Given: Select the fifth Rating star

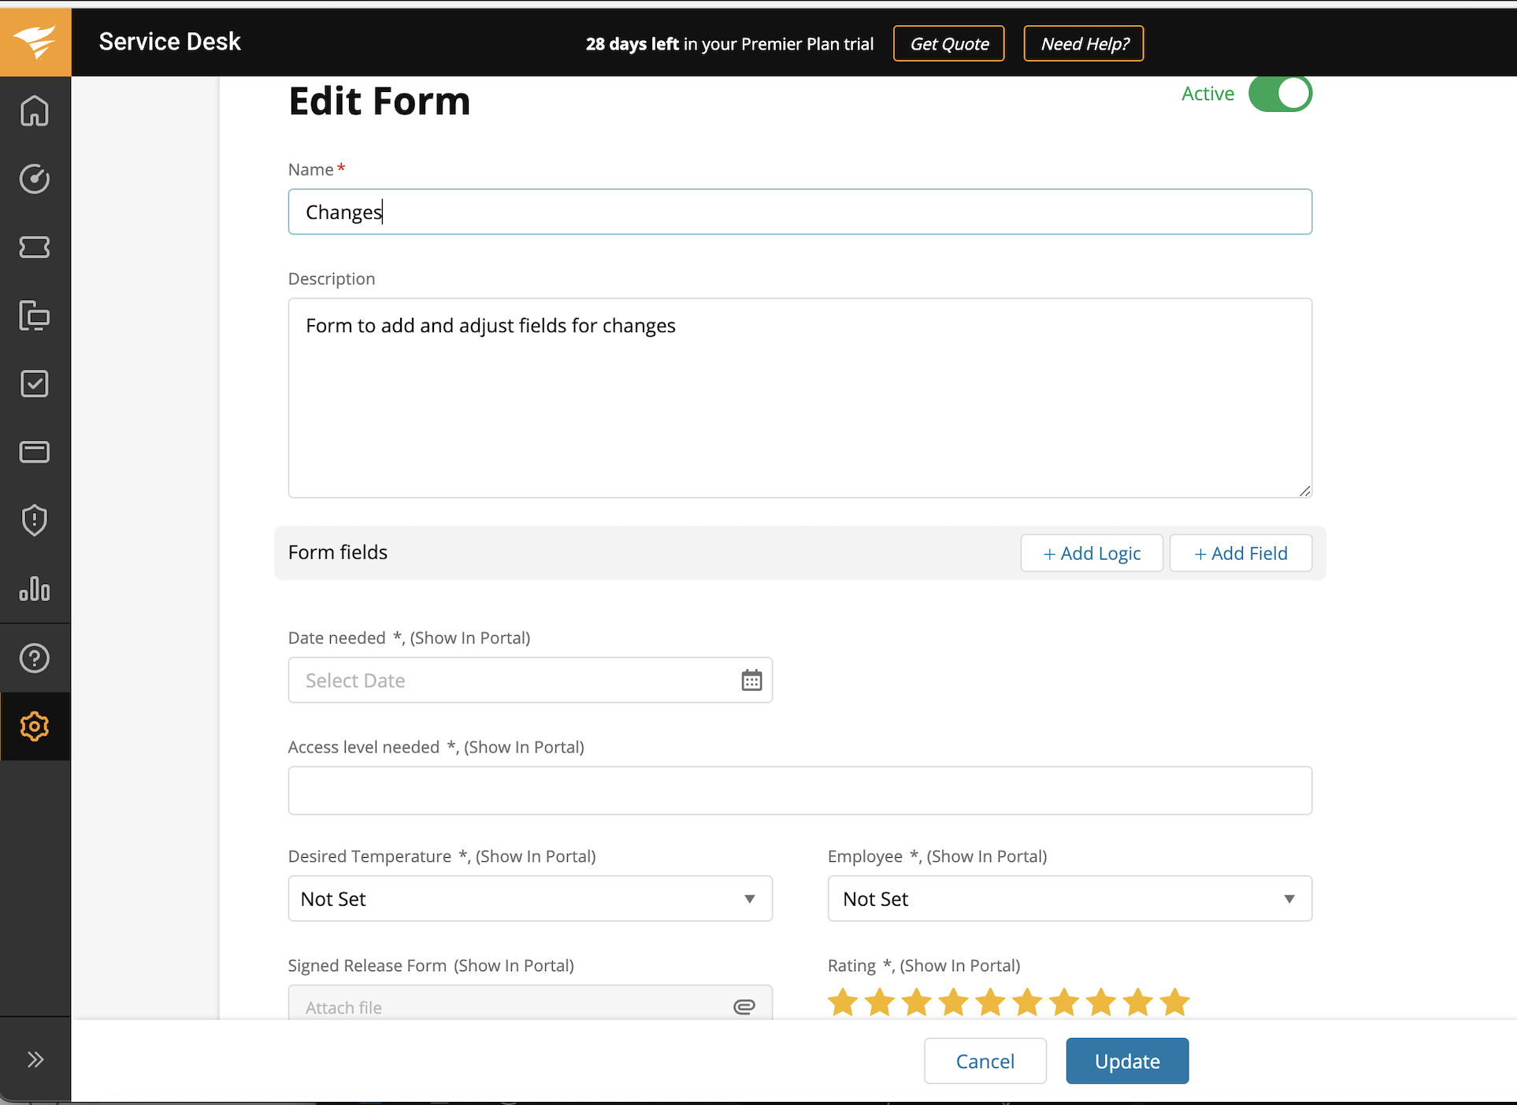Looking at the screenshot, I should 990,1003.
